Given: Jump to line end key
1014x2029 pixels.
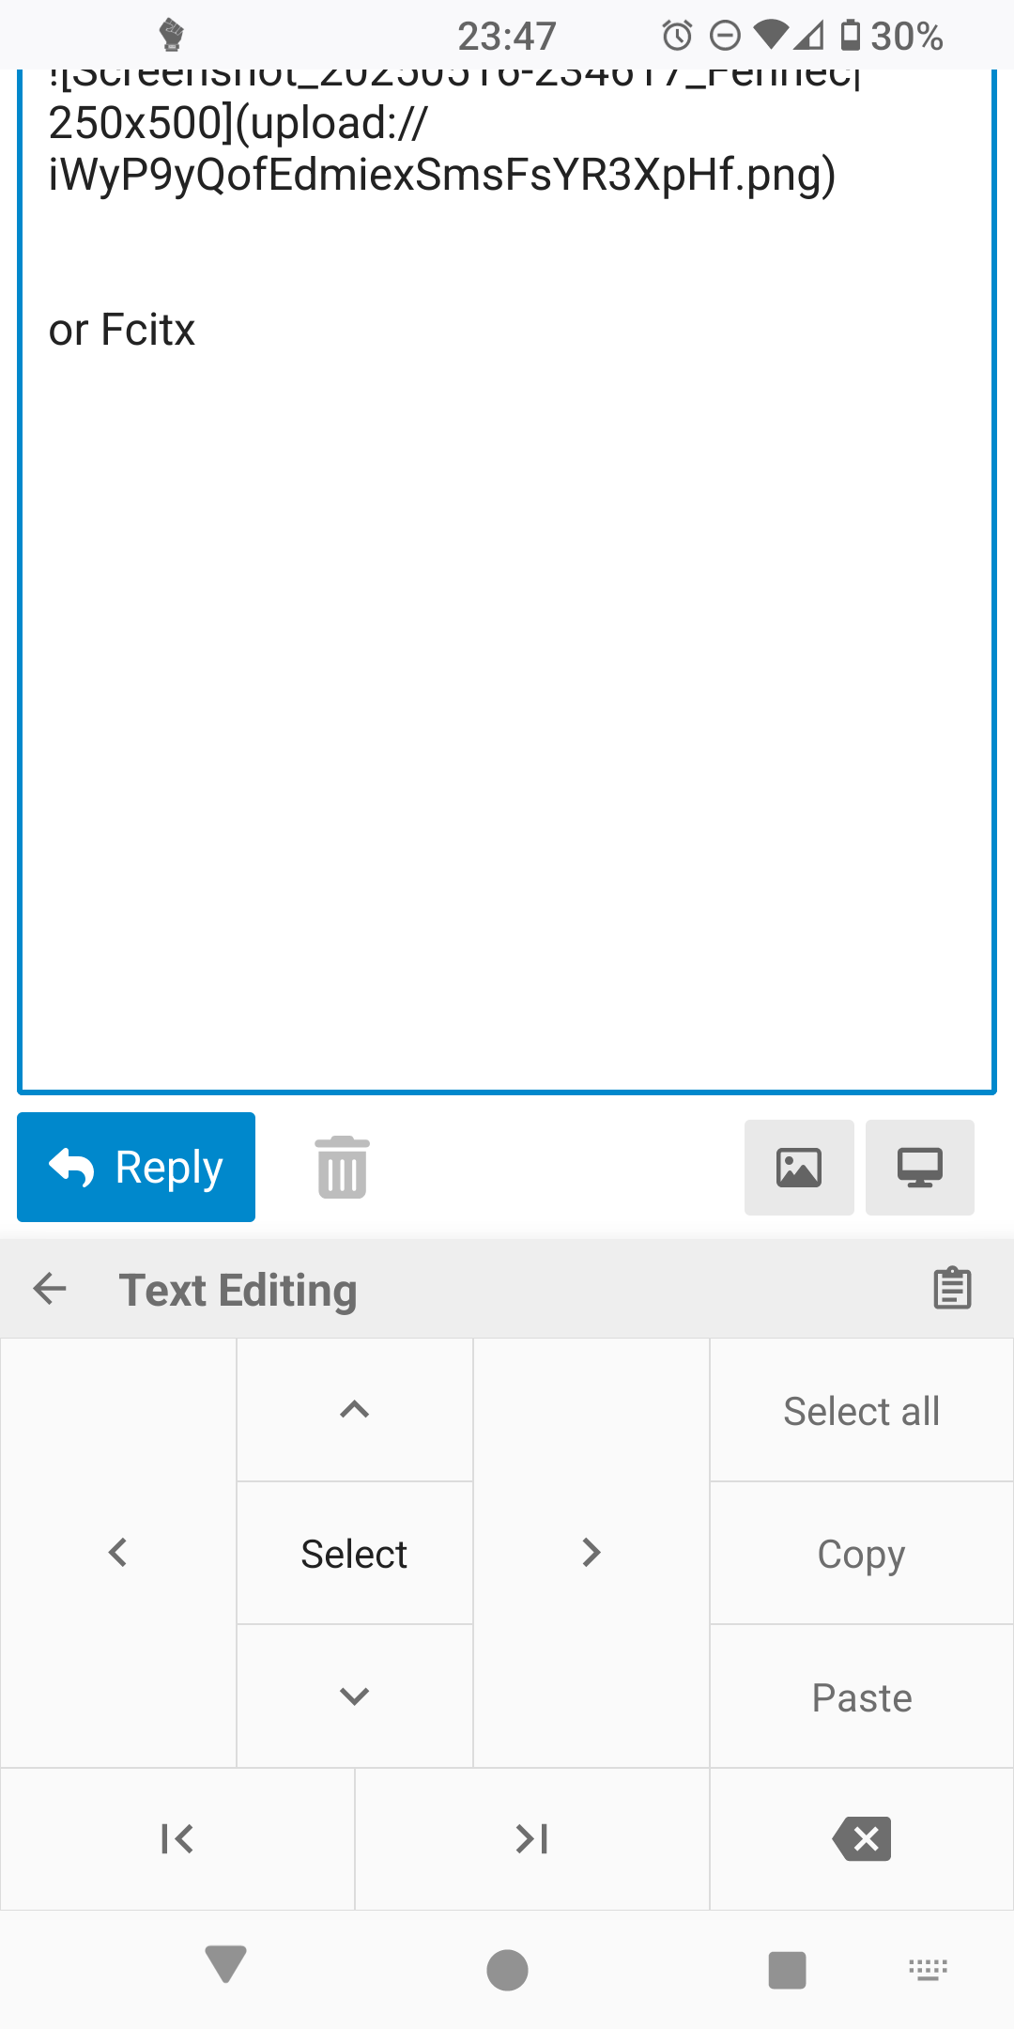Looking at the screenshot, I should click(x=532, y=1838).
